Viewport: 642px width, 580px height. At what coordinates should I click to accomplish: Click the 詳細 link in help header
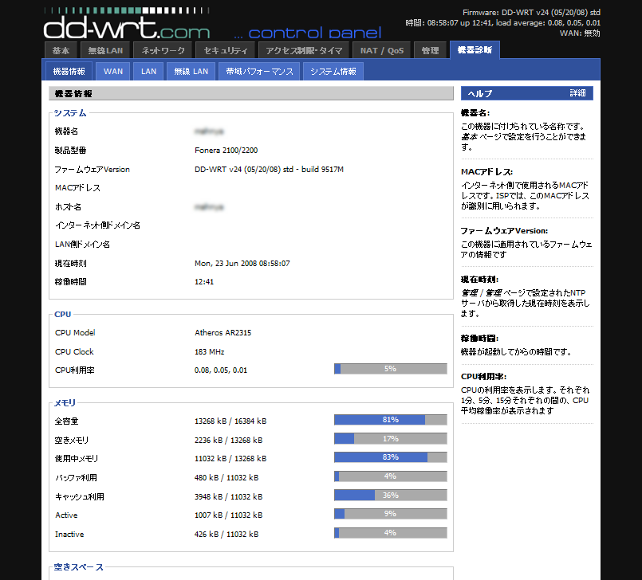coord(577,93)
